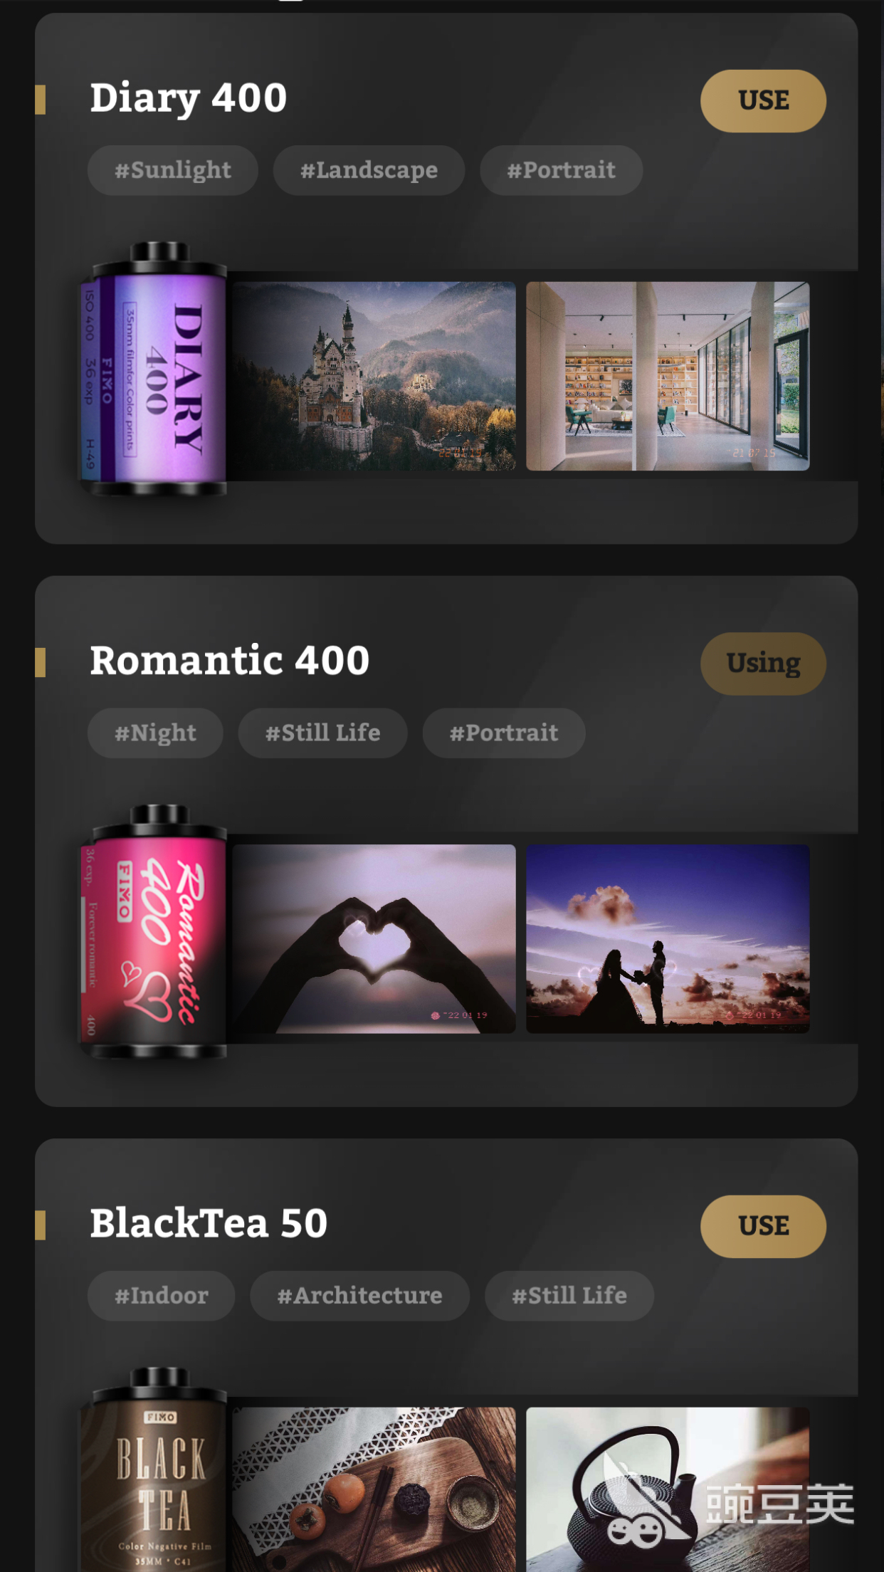Use the BlackTea 50 film
The width and height of the screenshot is (884, 1572).
[x=763, y=1226]
